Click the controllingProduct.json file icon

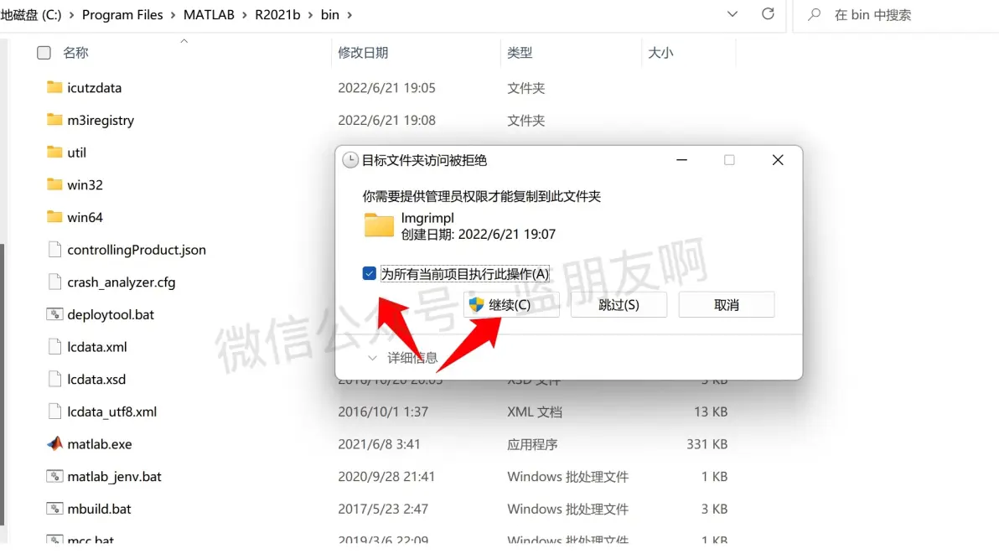[x=54, y=249]
